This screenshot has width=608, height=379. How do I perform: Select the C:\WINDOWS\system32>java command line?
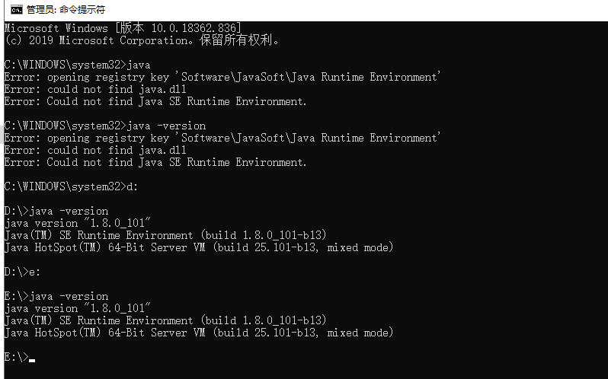(x=78, y=65)
